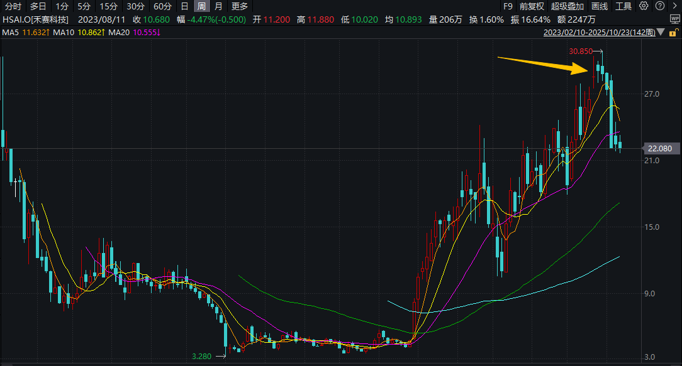Image resolution: width=682 pixels, height=366 pixels.
Task: Select the 日 daily period tab
Action: pos(184,6)
